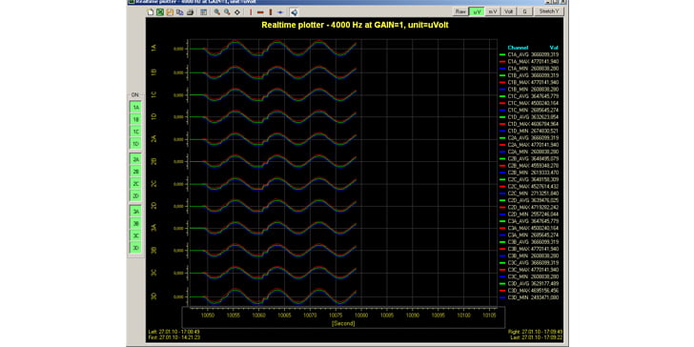Select C1A_MAX entry in channel legend
694x347 pixels.
coord(529,61)
